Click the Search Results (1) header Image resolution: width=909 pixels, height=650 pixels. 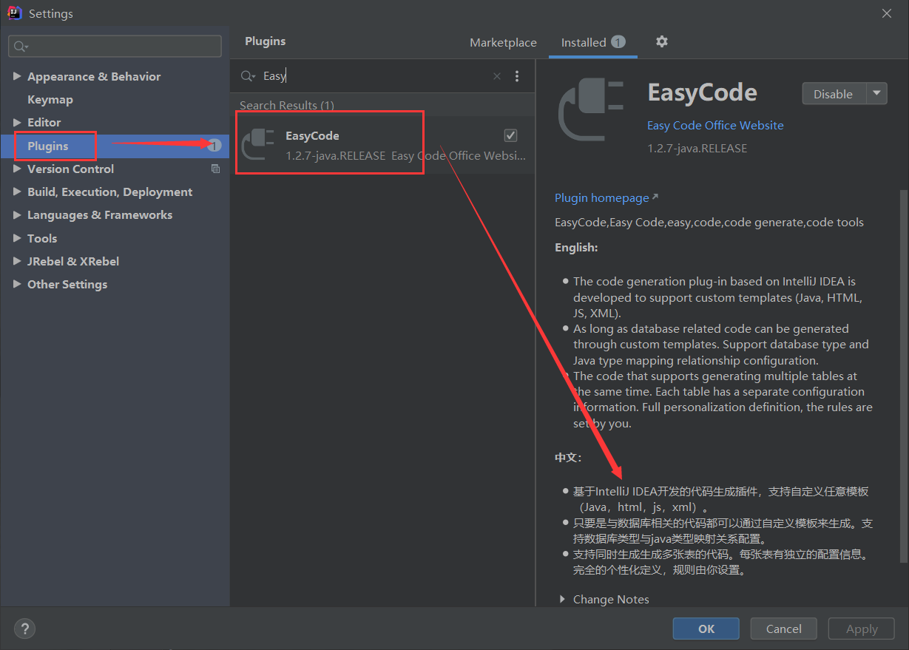[287, 105]
